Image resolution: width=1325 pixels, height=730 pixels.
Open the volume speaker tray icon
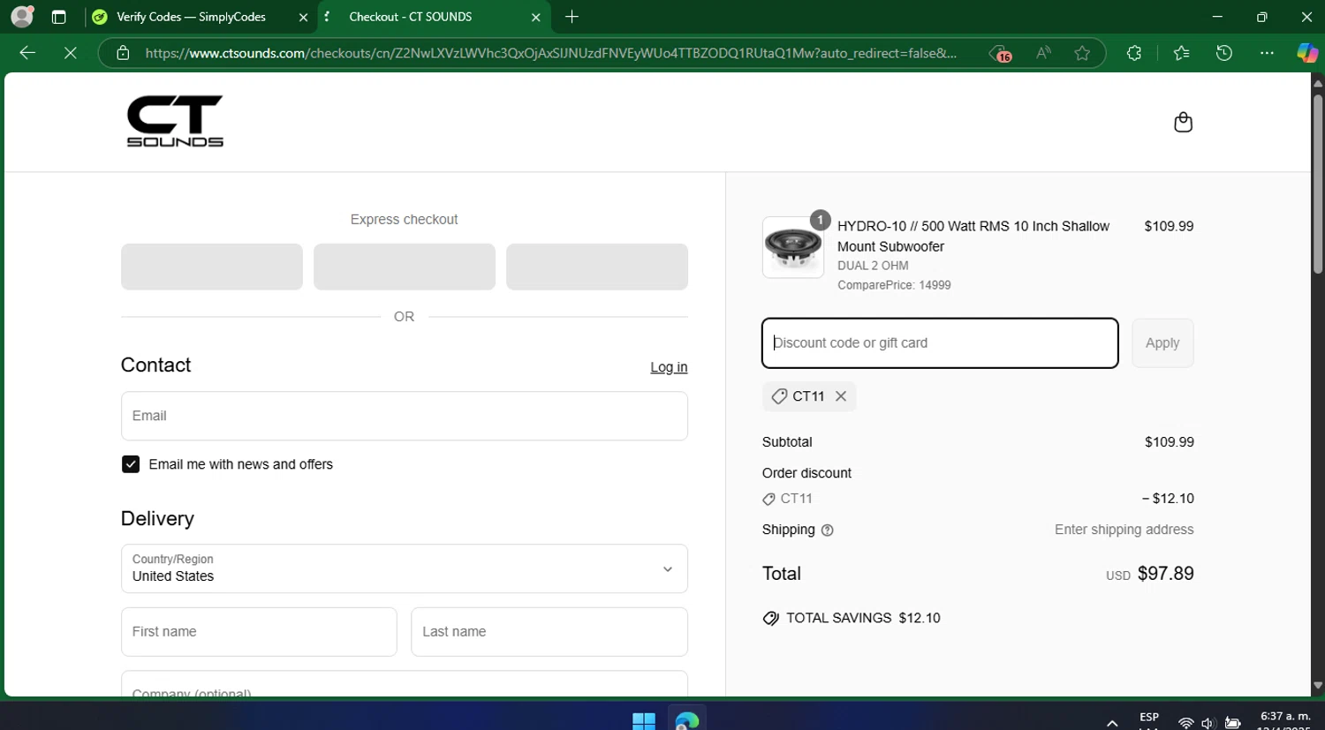click(x=1208, y=724)
